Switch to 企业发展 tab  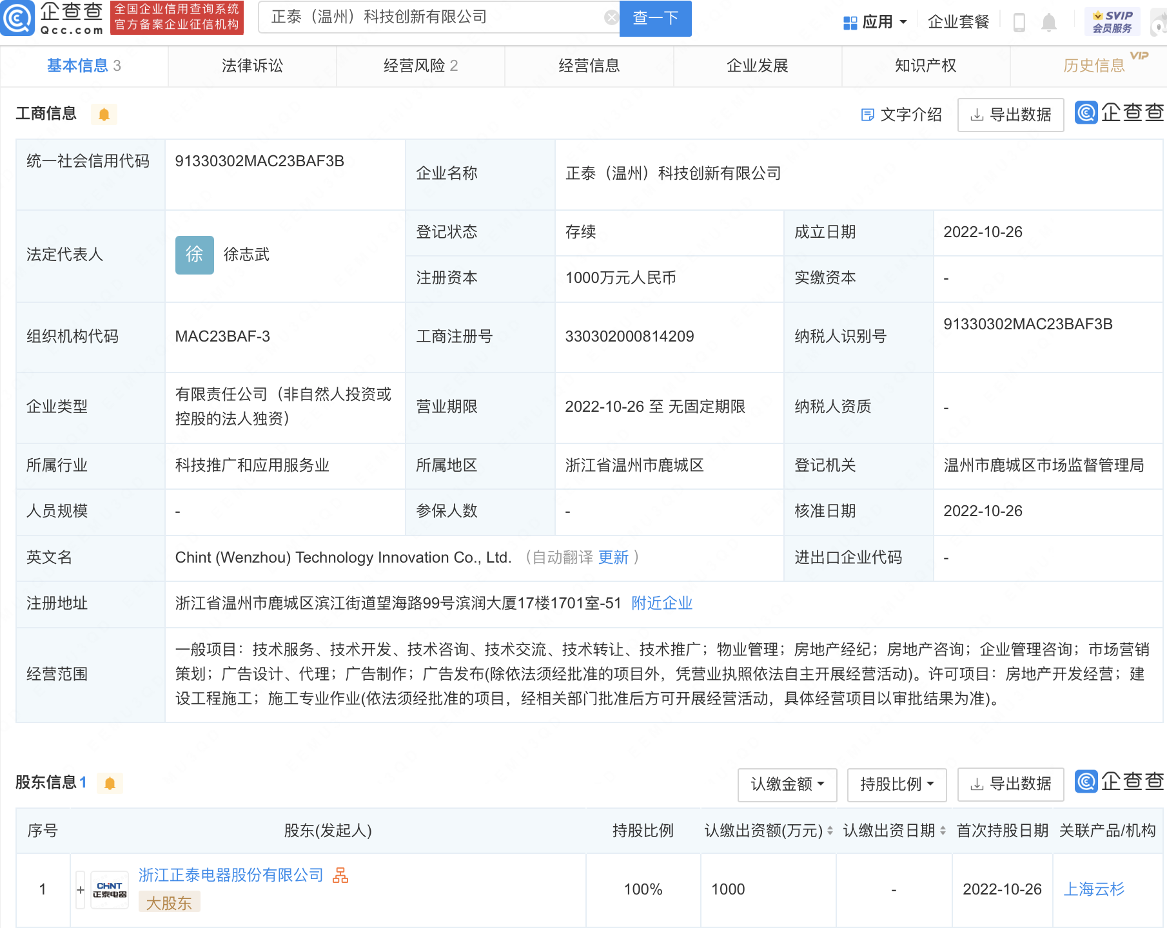pyautogui.click(x=758, y=66)
